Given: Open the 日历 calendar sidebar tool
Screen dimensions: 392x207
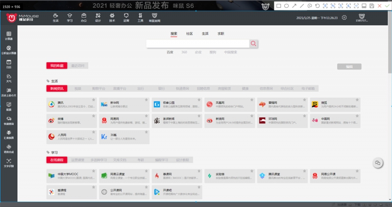Looking at the screenshot, I should [x=9, y=64].
